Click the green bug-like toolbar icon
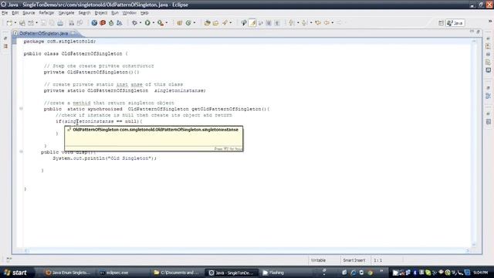Viewport: 494px width, 278px height. (111, 23)
